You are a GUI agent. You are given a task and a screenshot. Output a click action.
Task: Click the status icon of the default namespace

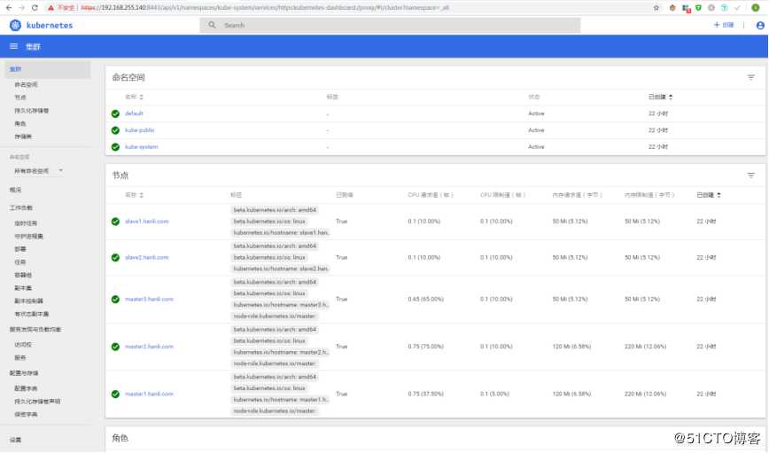coord(115,113)
